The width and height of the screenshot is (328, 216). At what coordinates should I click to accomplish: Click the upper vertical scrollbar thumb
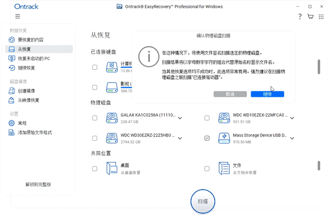coord(319,67)
